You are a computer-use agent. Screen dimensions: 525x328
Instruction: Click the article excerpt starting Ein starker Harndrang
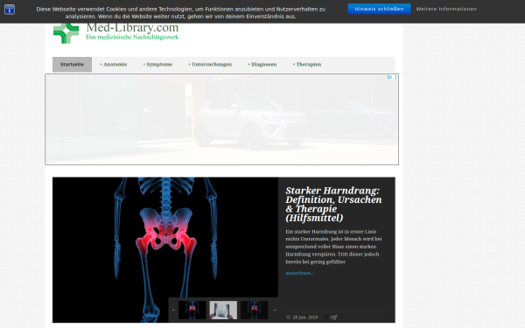pyautogui.click(x=333, y=247)
